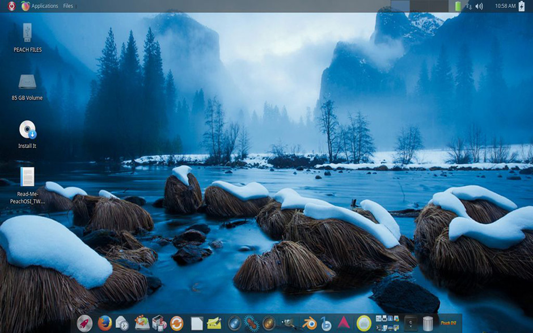Open Blender from the dock
533x333 pixels.
click(x=310, y=323)
